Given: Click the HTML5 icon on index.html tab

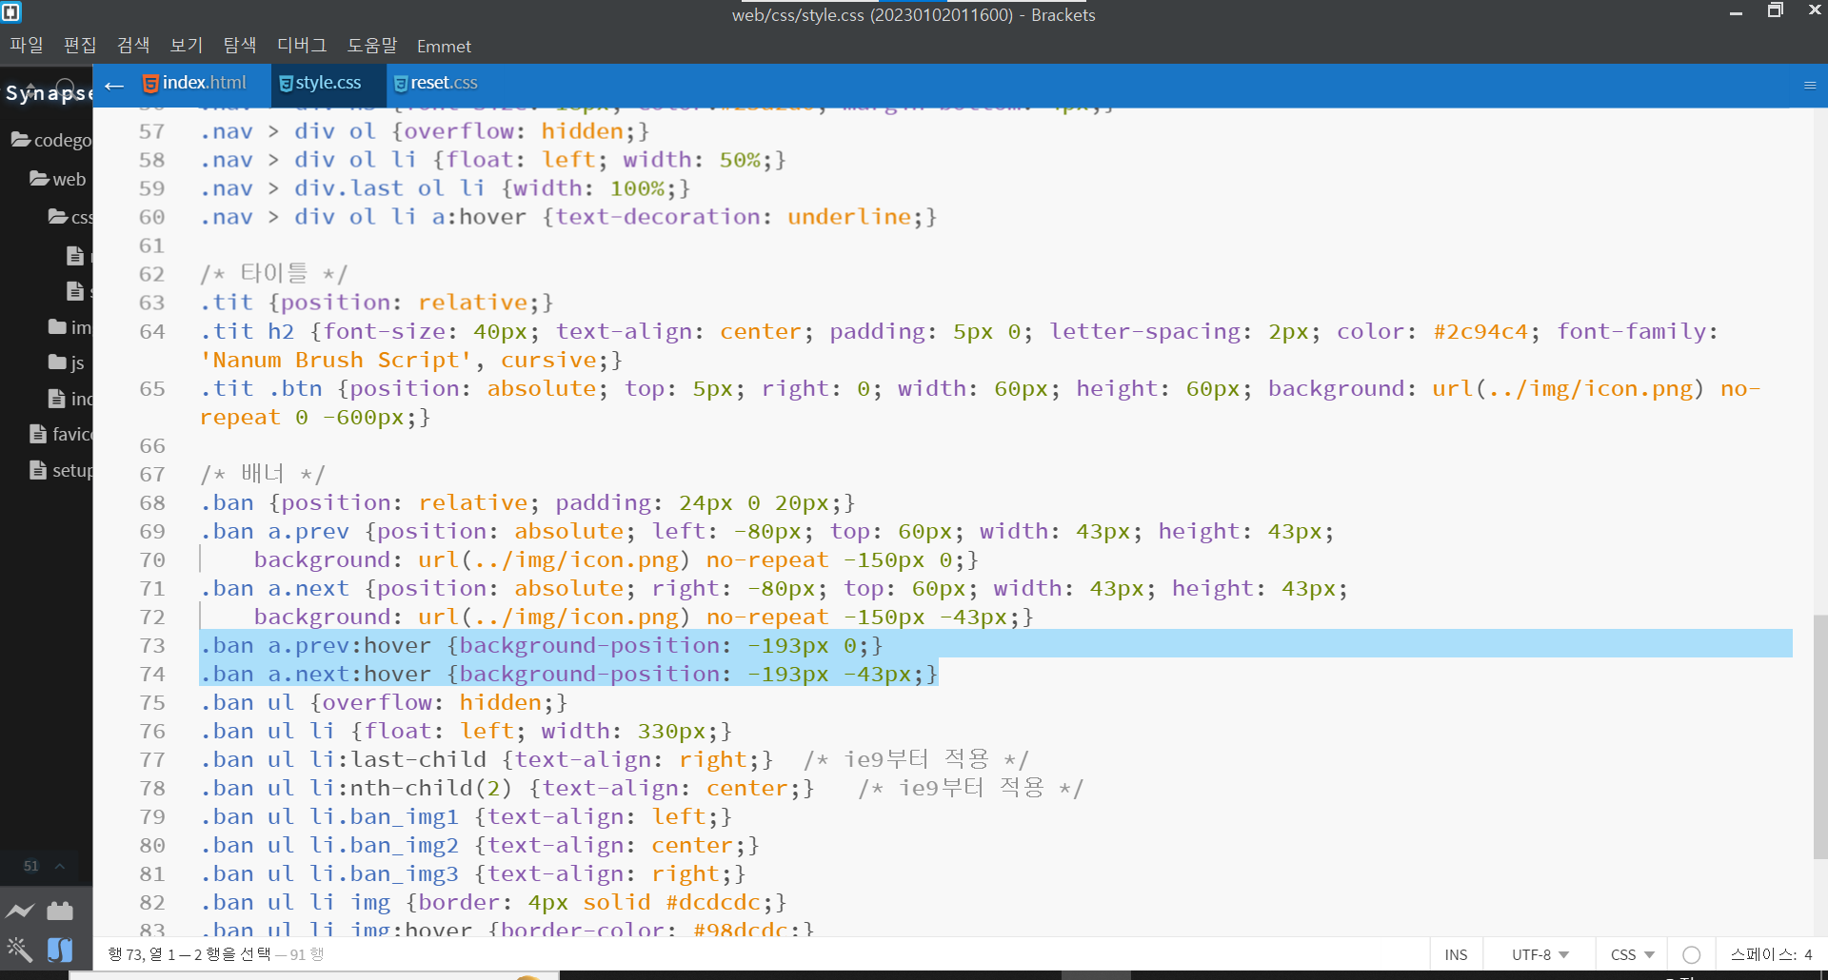Looking at the screenshot, I should pos(150,84).
